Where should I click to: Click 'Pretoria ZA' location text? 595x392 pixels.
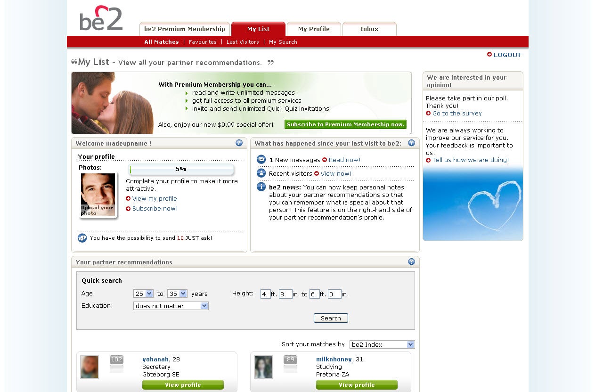(x=333, y=375)
